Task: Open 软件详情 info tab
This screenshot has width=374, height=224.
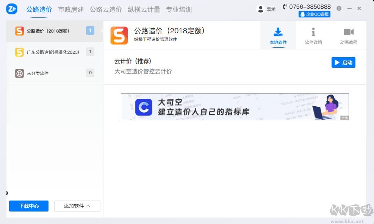Action: coord(313,36)
